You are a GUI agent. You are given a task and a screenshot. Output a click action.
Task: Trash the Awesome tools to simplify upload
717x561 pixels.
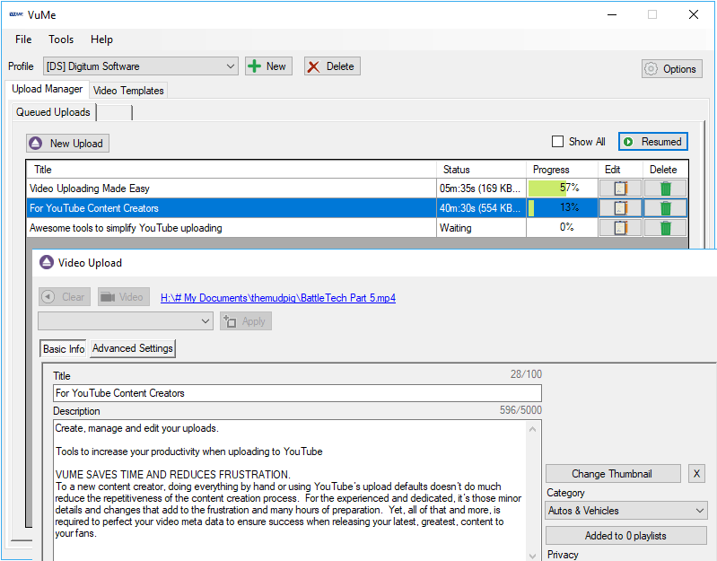pyautogui.click(x=665, y=228)
